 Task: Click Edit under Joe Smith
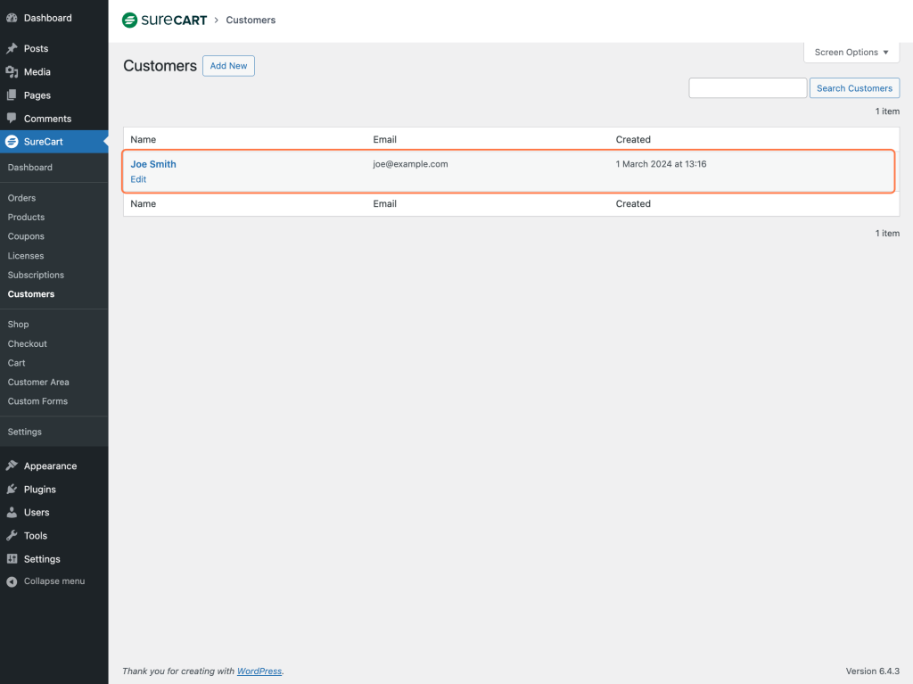[138, 179]
